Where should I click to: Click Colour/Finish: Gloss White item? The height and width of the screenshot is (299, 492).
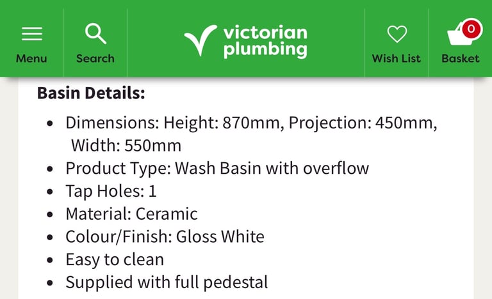(165, 236)
